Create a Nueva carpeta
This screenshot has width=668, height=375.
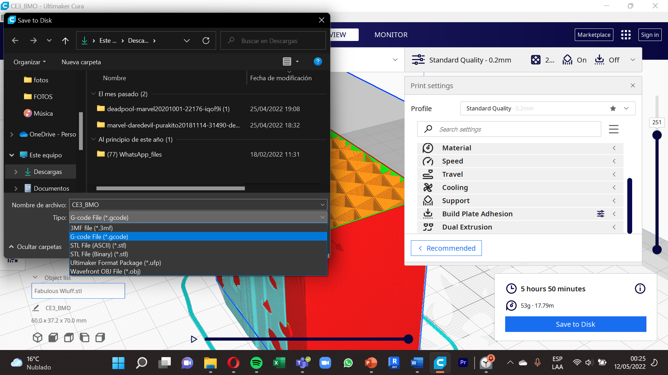coord(81,62)
